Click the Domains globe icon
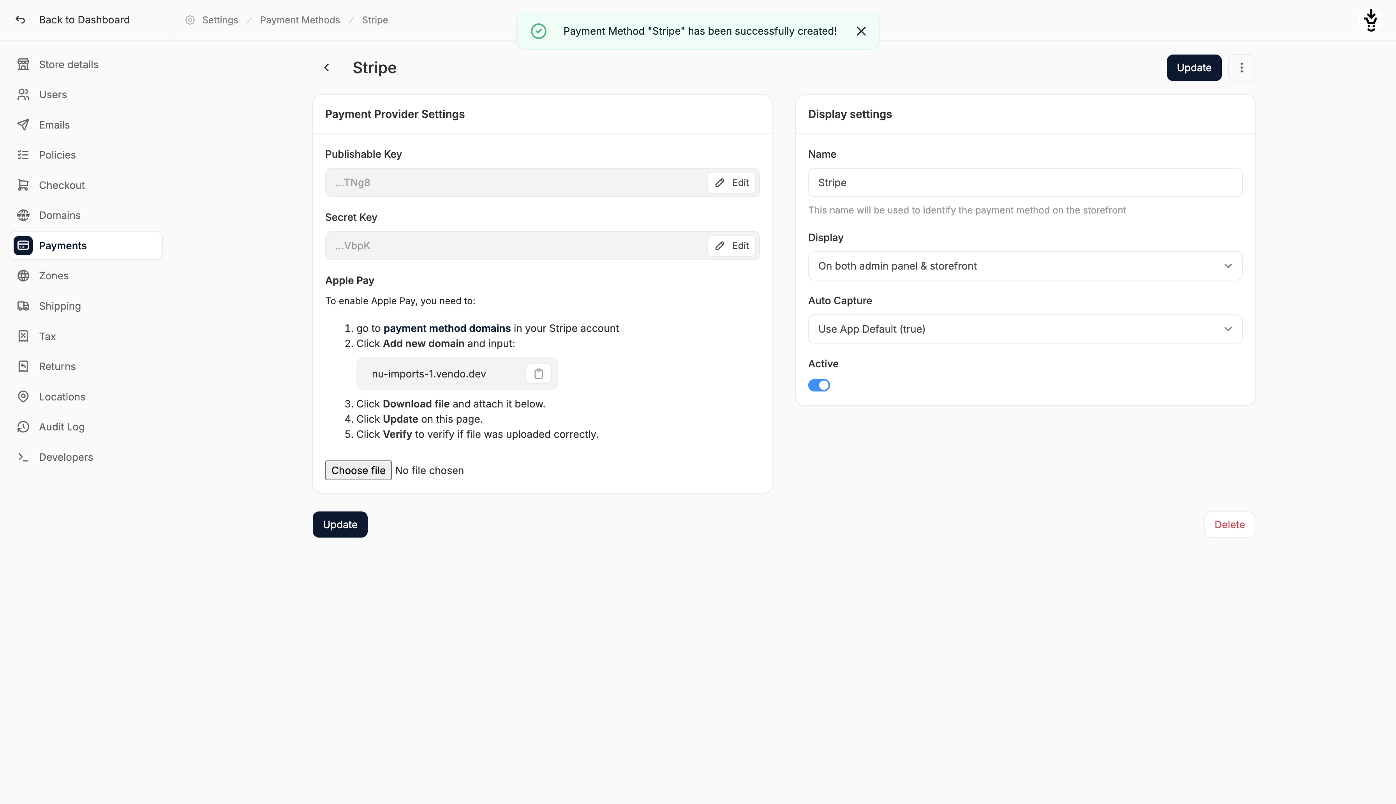 (23, 215)
